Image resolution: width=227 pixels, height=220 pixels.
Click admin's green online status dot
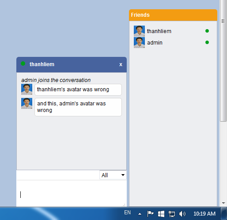coord(207,42)
